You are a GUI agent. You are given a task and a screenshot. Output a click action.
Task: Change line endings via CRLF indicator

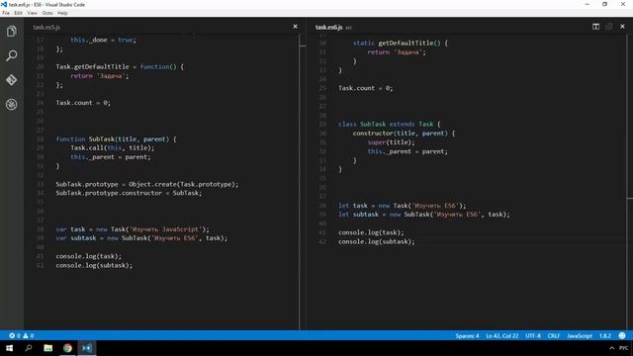pyautogui.click(x=554, y=336)
